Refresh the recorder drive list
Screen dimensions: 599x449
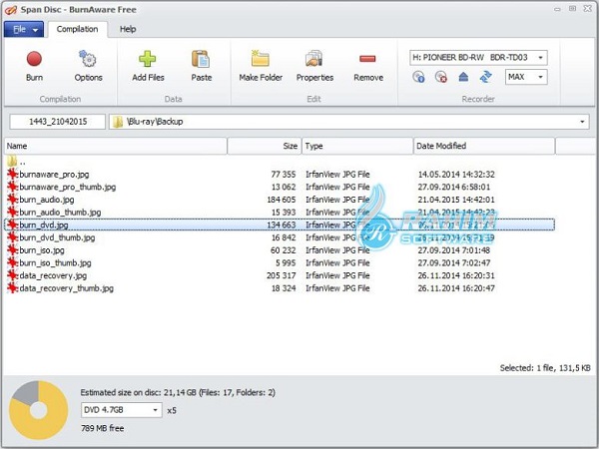point(485,77)
